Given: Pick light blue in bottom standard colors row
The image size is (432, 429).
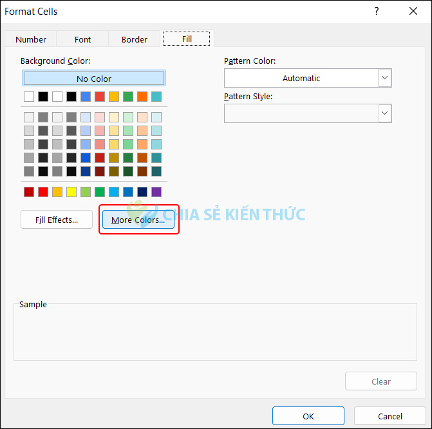Looking at the screenshot, I should pyautogui.click(x=114, y=192).
